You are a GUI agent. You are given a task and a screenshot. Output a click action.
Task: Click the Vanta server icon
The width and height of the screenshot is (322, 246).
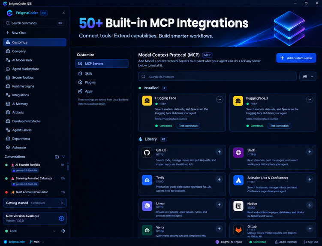(x=147, y=230)
